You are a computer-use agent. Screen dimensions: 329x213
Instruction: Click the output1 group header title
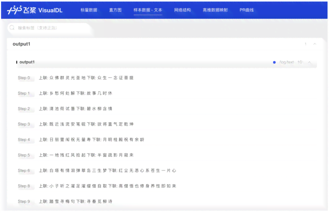[x=21, y=44]
